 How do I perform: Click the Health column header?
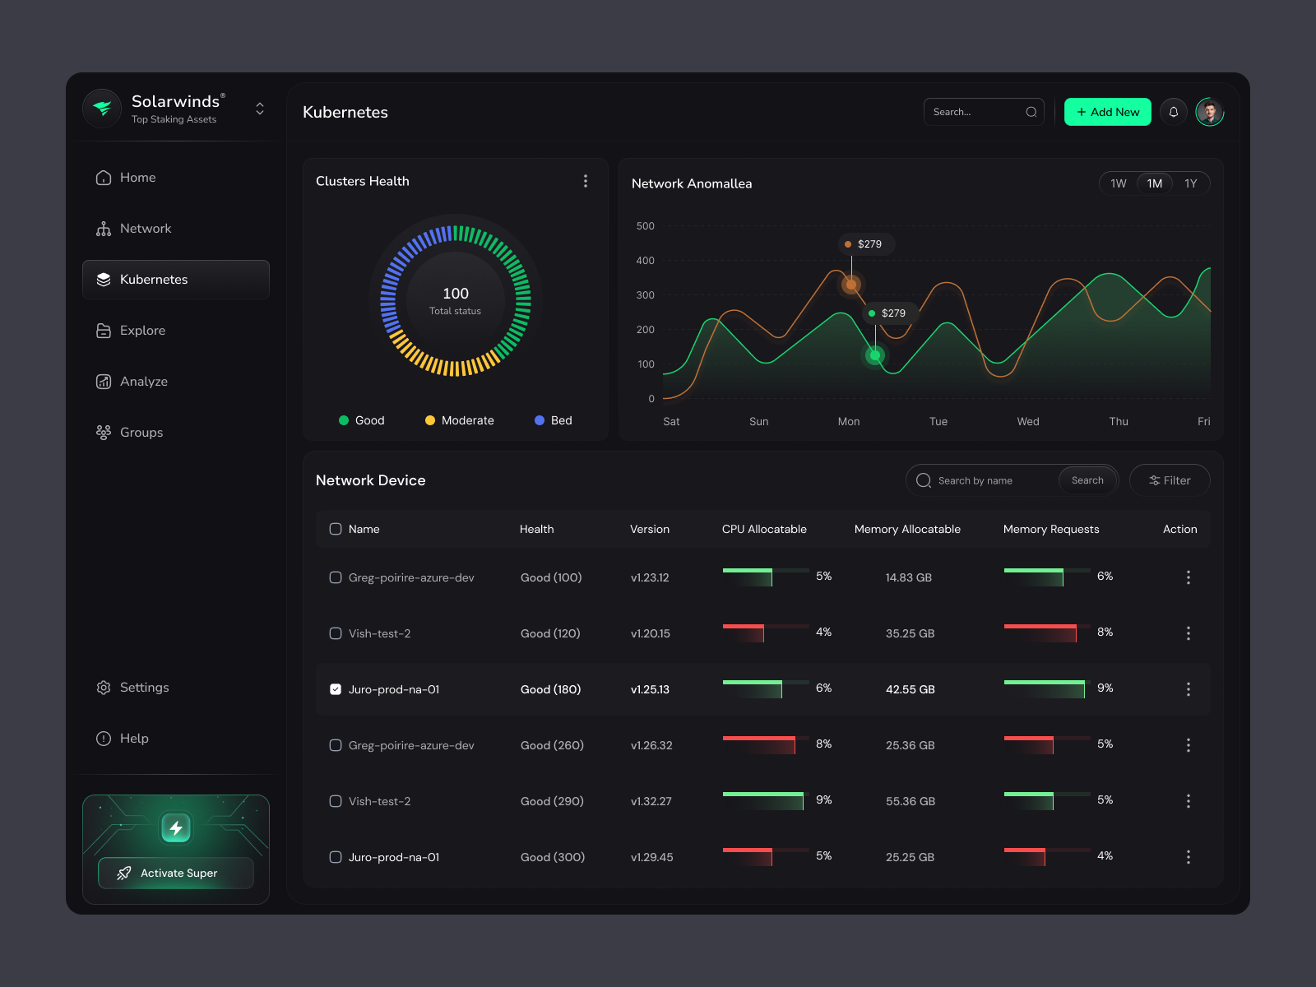pos(537,529)
